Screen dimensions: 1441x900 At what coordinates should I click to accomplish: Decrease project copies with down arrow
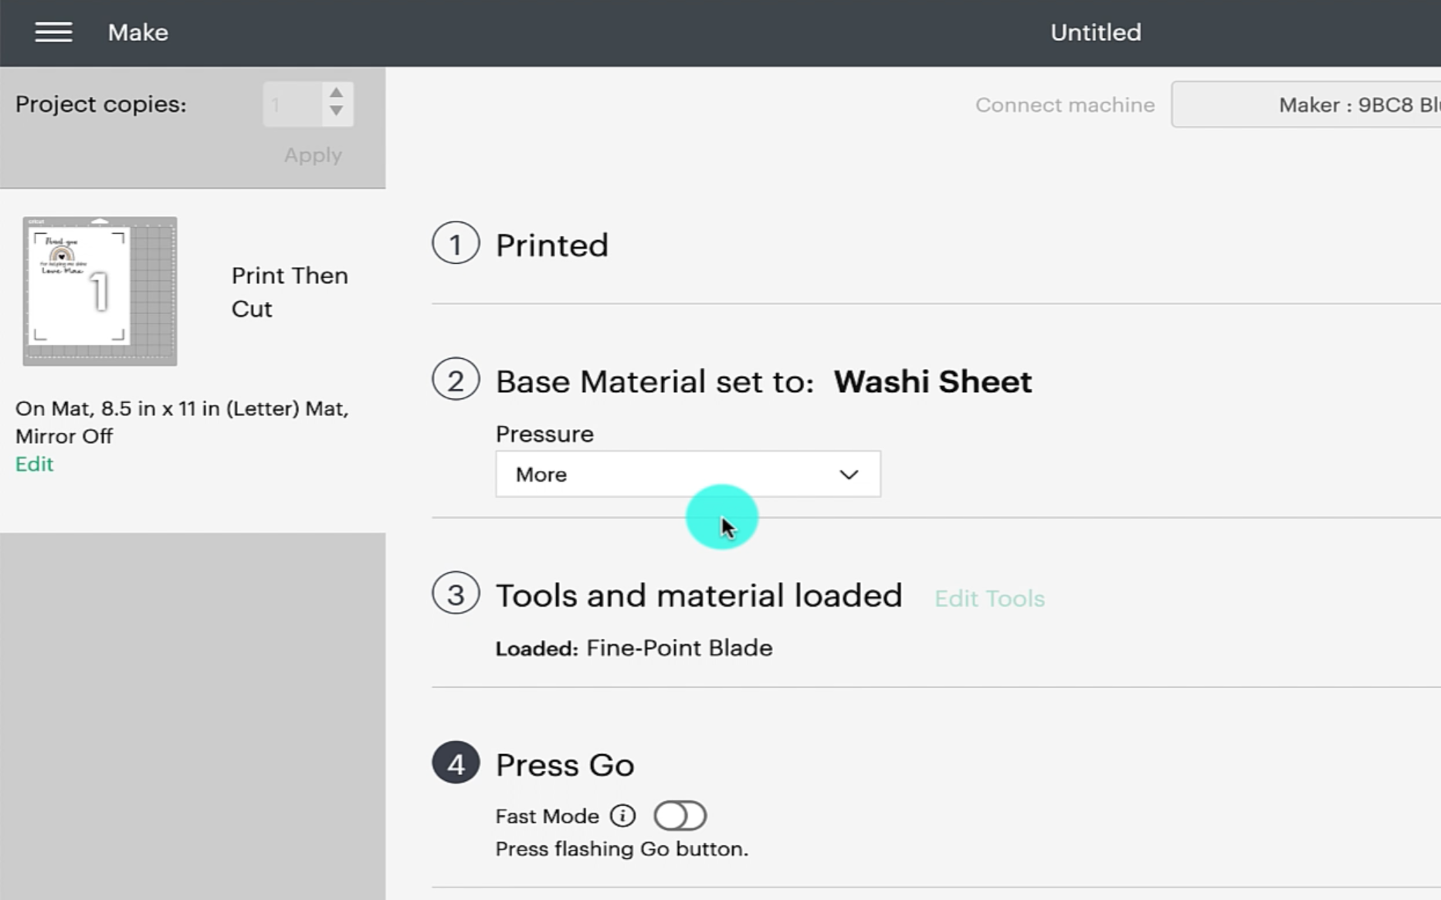[336, 113]
